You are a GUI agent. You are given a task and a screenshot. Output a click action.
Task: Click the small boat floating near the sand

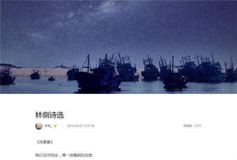pos(35,75)
